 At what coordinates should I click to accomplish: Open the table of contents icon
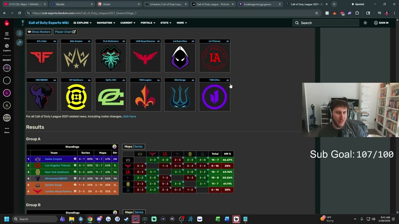19,33
